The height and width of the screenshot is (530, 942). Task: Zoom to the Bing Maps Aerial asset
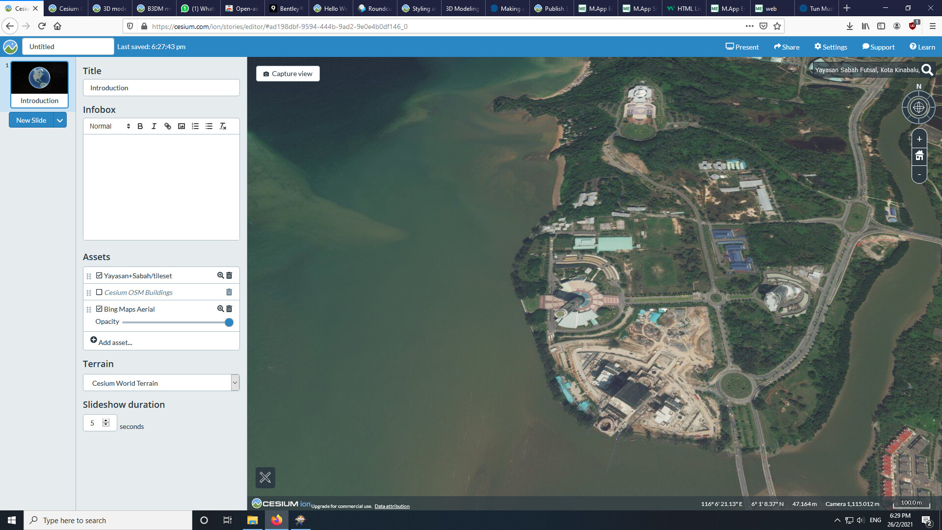(220, 309)
